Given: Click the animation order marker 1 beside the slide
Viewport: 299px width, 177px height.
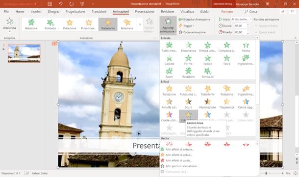Looking at the screenshot, I should click(54, 44).
